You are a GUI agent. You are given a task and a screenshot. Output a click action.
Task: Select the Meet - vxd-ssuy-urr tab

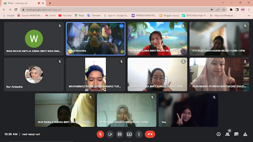pyautogui.click(x=24, y=3)
